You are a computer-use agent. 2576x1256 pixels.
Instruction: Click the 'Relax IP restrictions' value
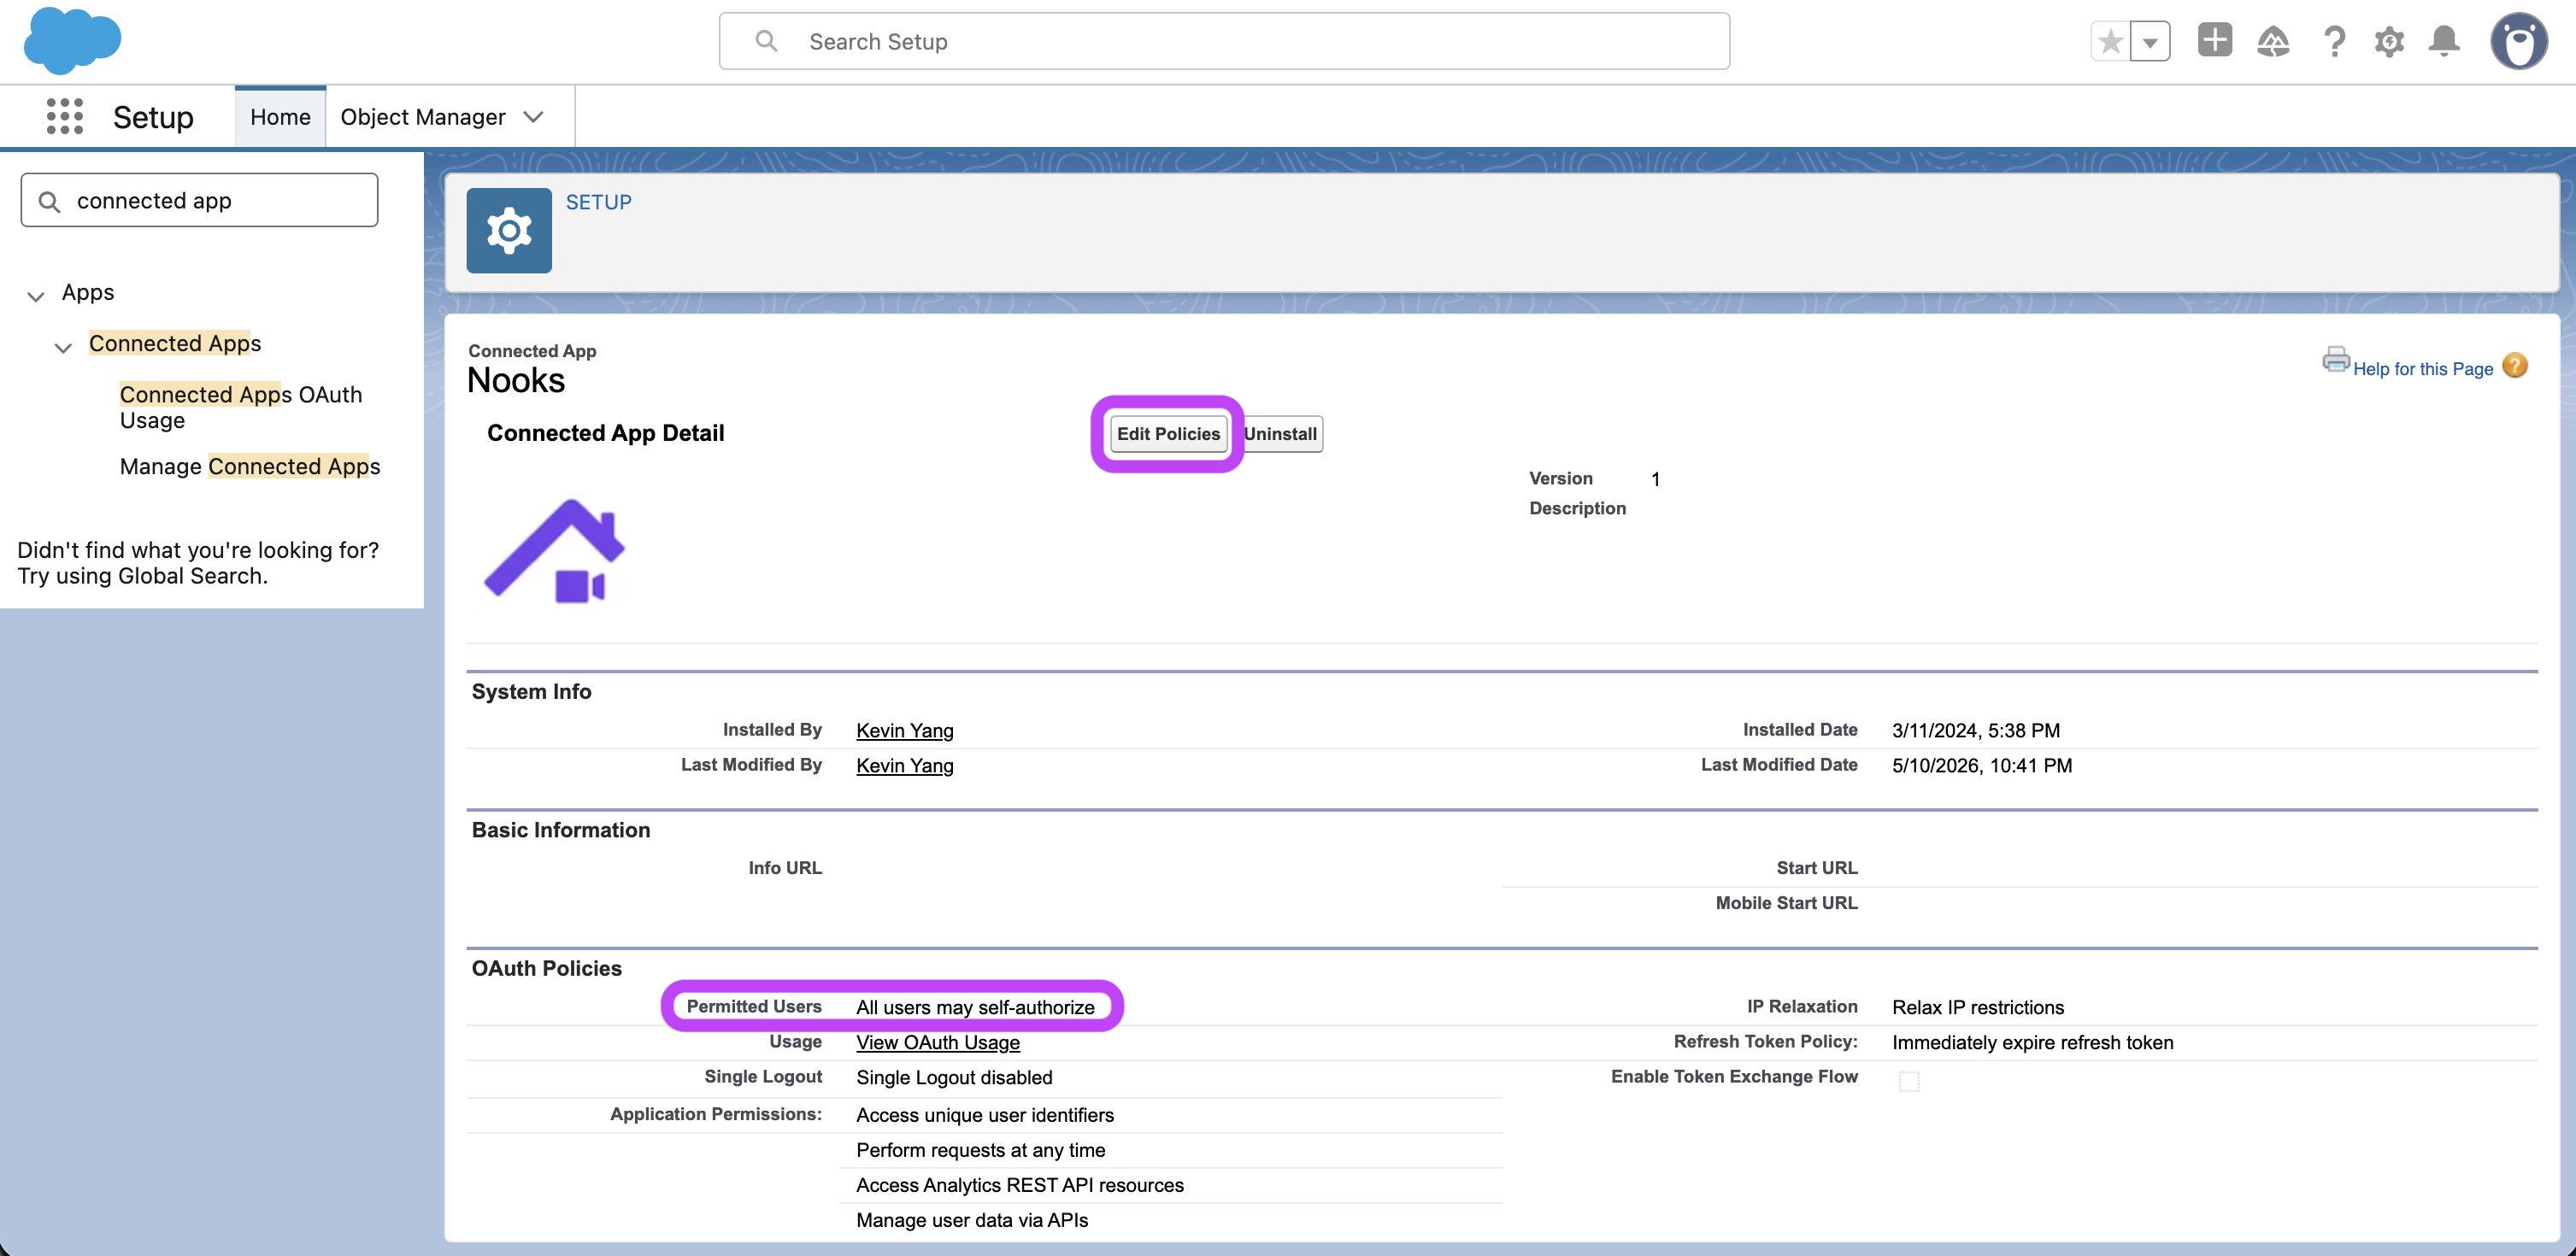[1978, 1008]
